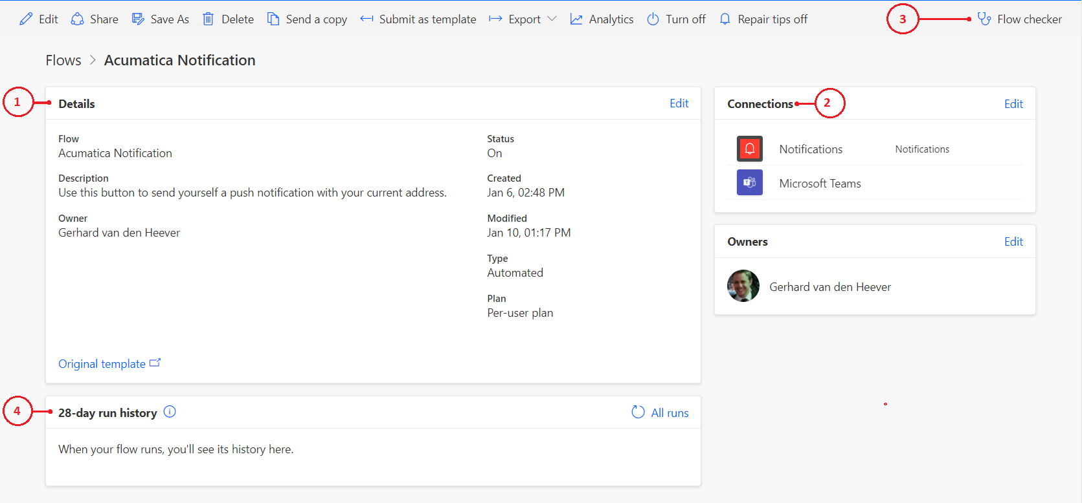
Task: Choose Send a copy command
Action: point(307,19)
